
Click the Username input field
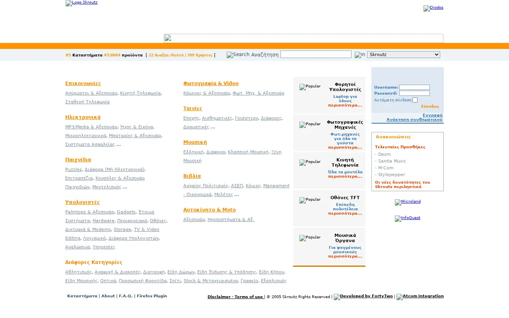[414, 87]
